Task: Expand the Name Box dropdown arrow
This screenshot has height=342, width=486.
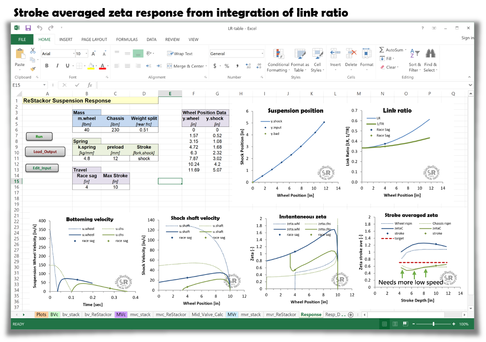Action: click(44, 85)
